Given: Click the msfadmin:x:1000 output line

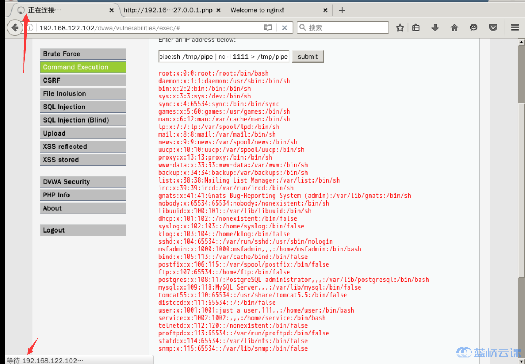Looking at the screenshot, I should pyautogui.click(x=260, y=249).
